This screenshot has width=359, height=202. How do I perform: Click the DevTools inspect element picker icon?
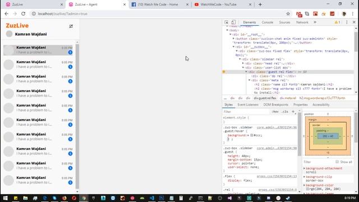(226, 22)
